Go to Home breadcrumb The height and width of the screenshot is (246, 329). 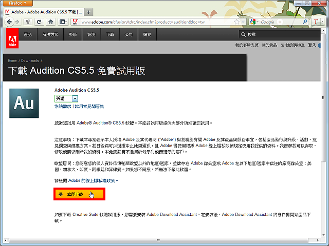[12, 60]
